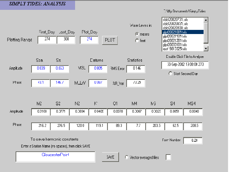Click the PLOT button
The image size is (229, 172).
[x=110, y=40]
